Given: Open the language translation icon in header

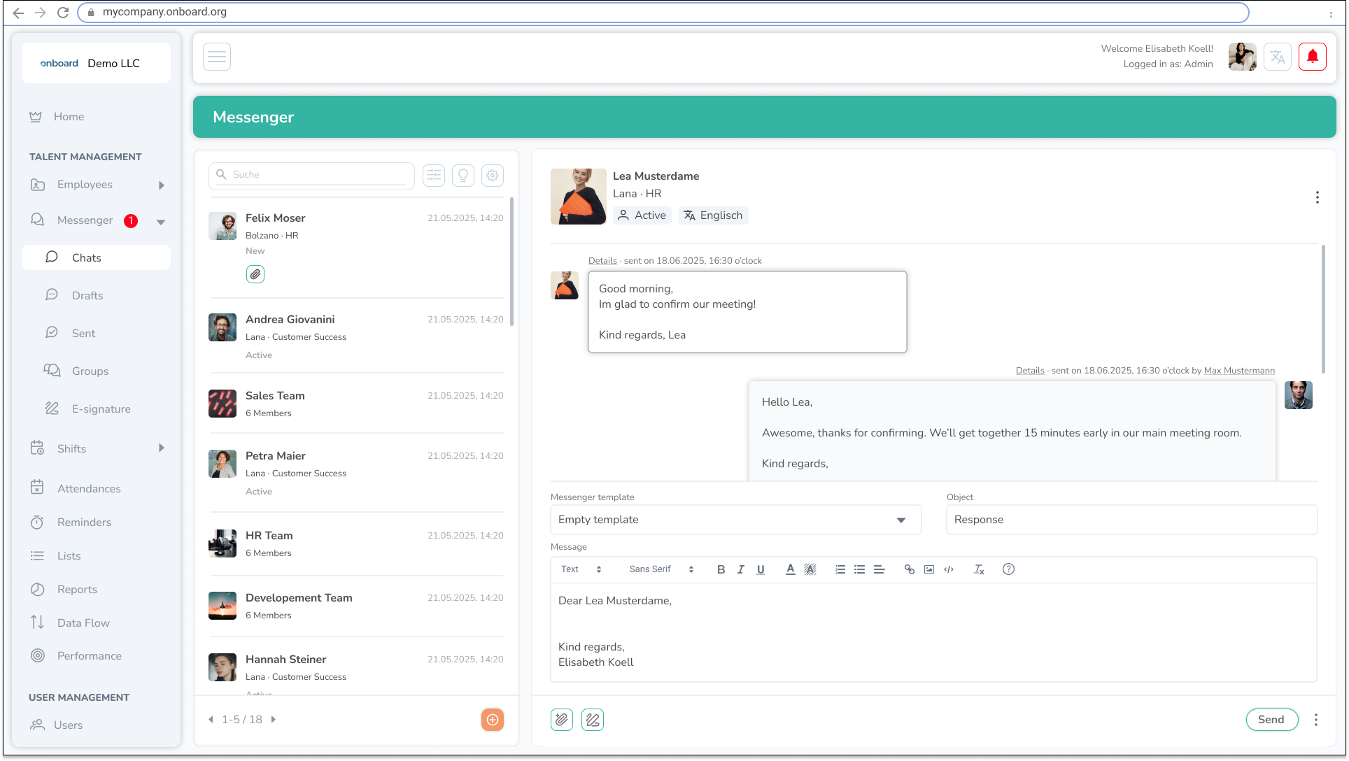Looking at the screenshot, I should tap(1278, 57).
